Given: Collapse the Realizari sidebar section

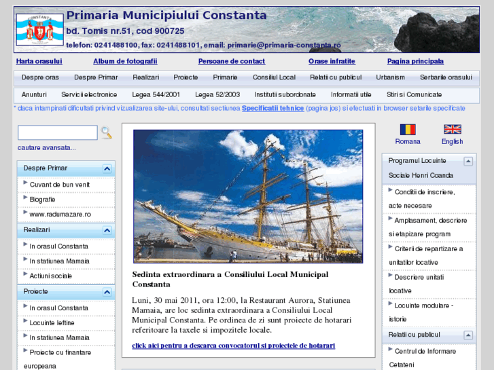Looking at the screenshot, I should coord(107,230).
